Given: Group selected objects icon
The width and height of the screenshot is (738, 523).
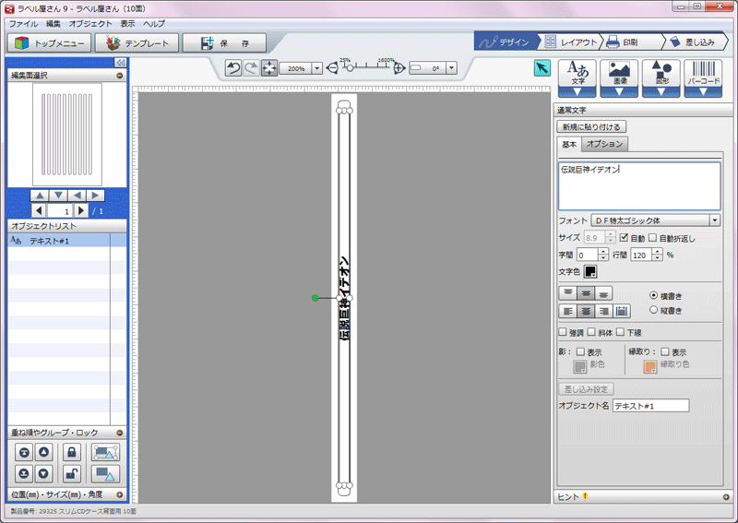Looking at the screenshot, I should pyautogui.click(x=105, y=452).
